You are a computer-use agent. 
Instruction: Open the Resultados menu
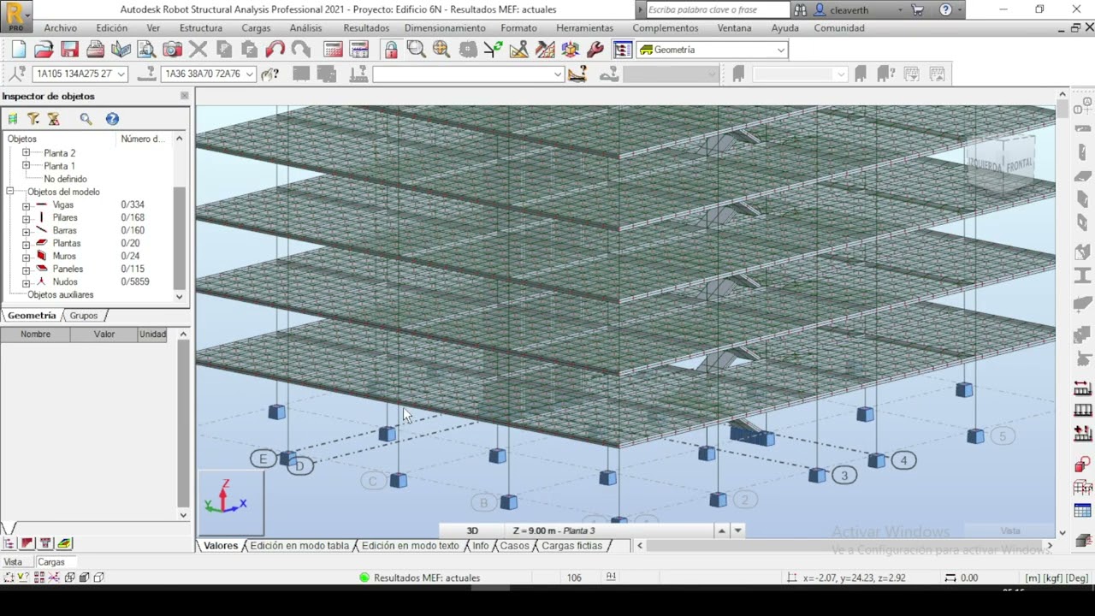[x=366, y=28]
